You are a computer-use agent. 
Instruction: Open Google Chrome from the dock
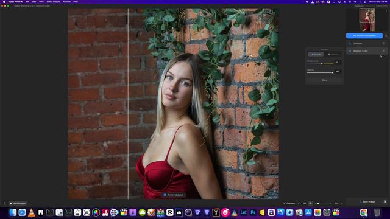(x=364, y=212)
